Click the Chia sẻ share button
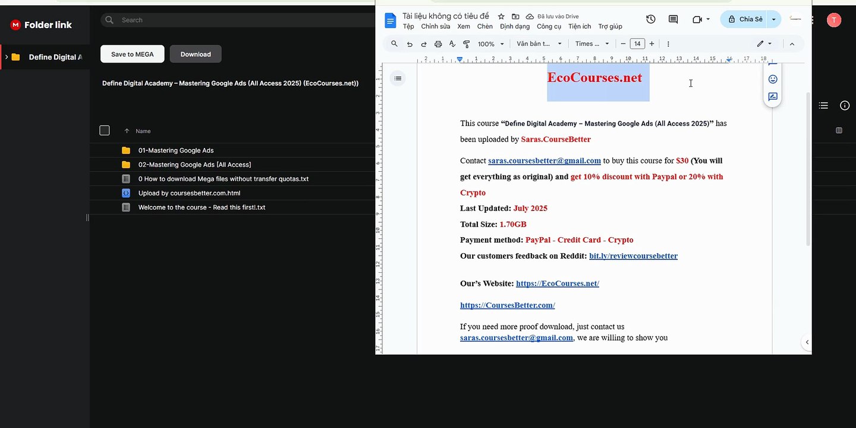856x428 pixels. 744,20
